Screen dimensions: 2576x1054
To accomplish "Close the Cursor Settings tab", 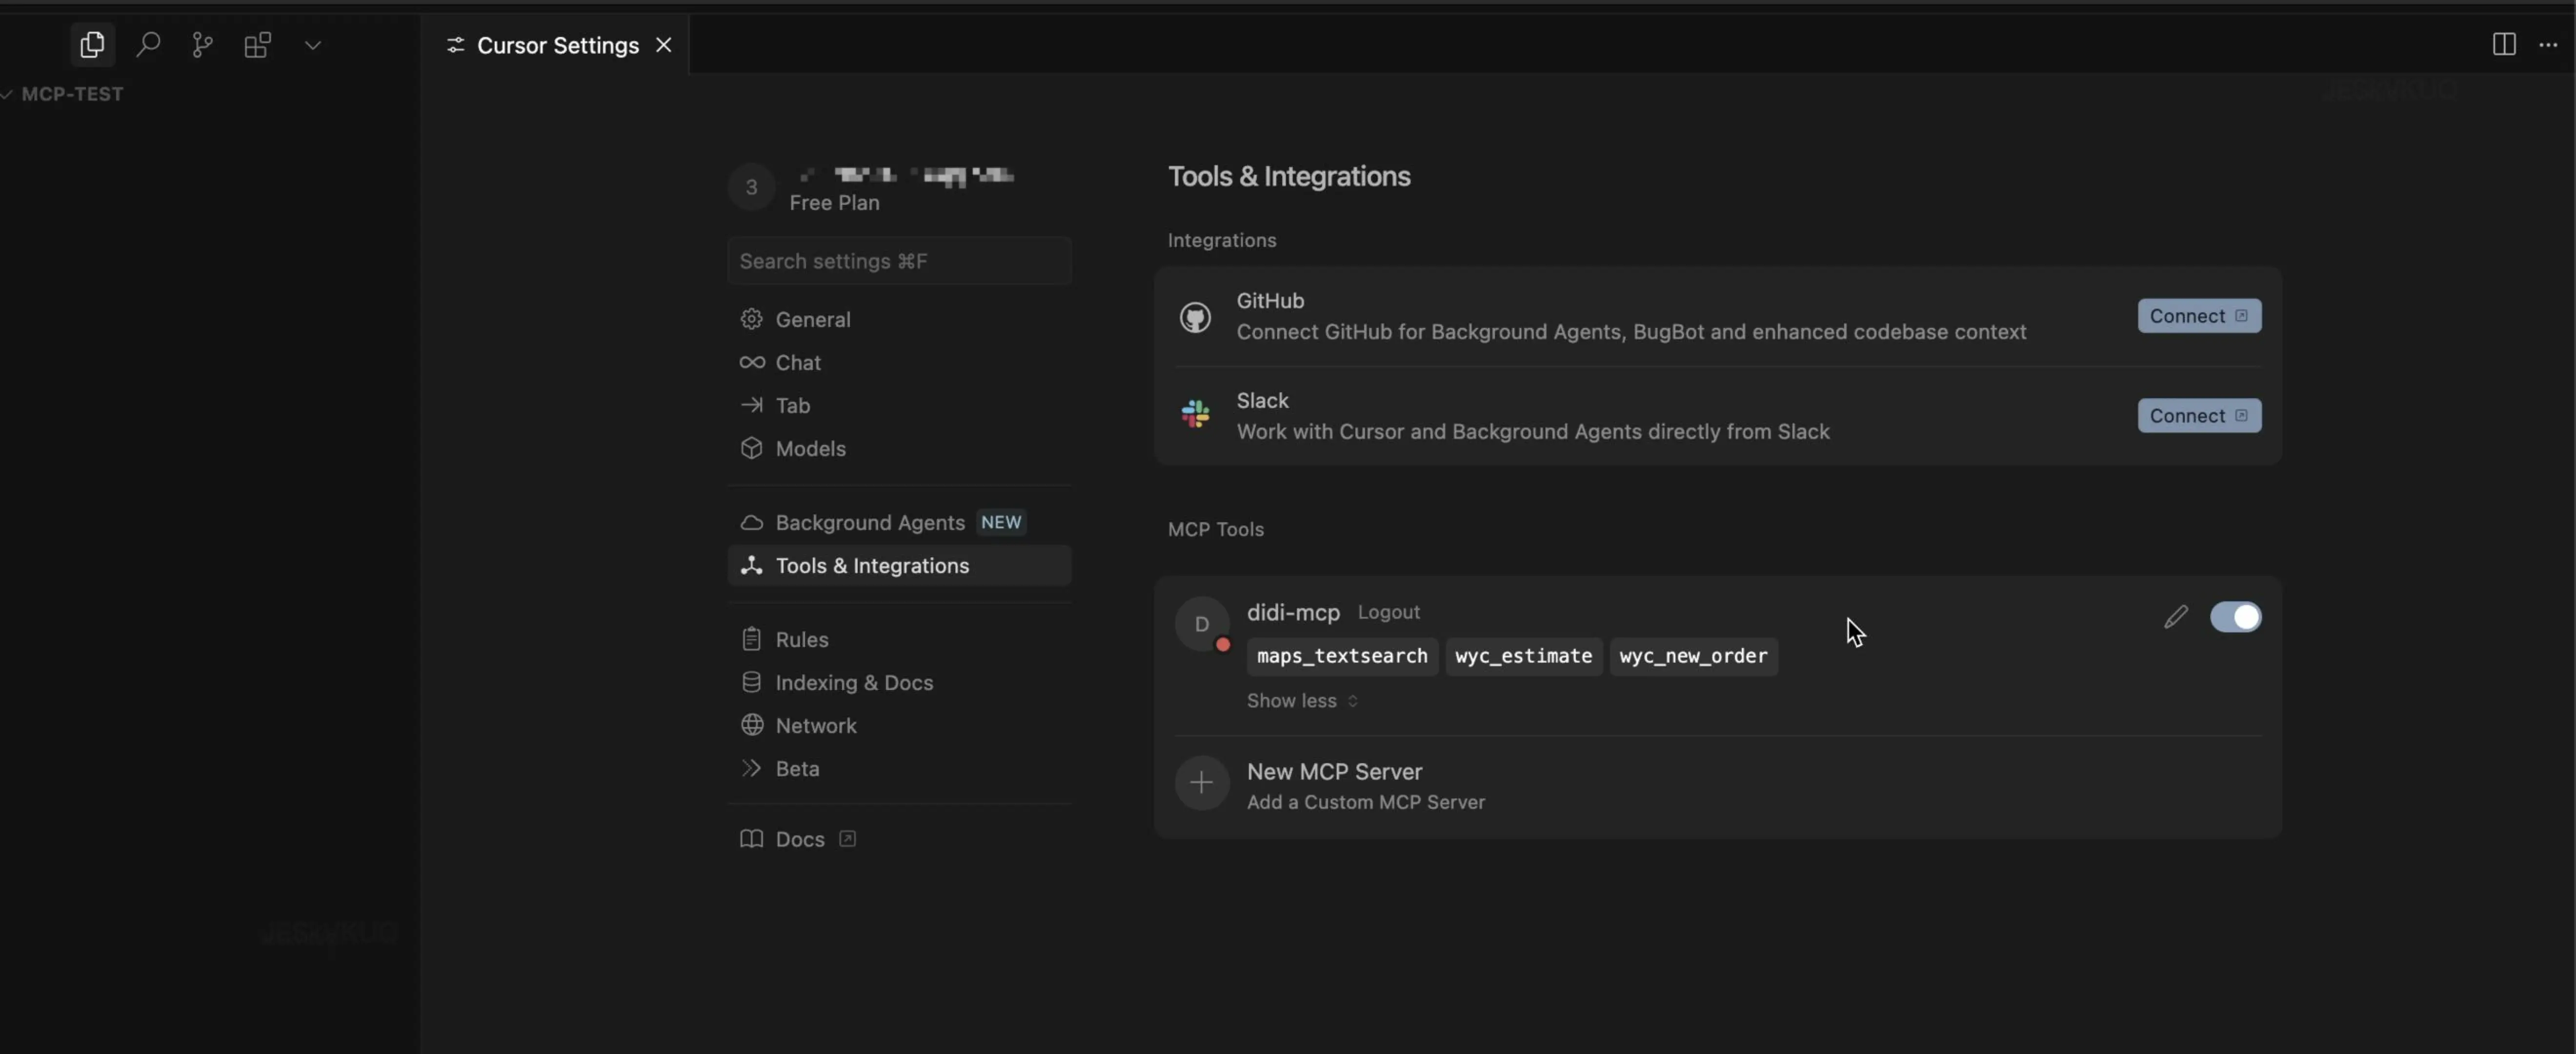I will (x=663, y=45).
